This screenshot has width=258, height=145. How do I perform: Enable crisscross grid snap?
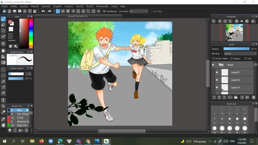[68, 11]
